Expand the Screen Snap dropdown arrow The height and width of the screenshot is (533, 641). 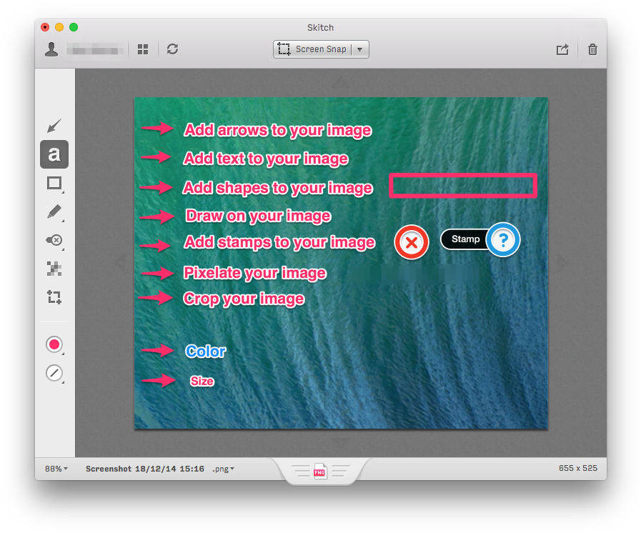tap(360, 49)
